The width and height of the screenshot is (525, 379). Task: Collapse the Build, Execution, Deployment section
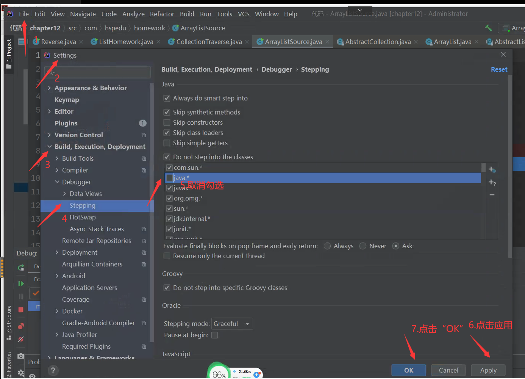point(50,146)
